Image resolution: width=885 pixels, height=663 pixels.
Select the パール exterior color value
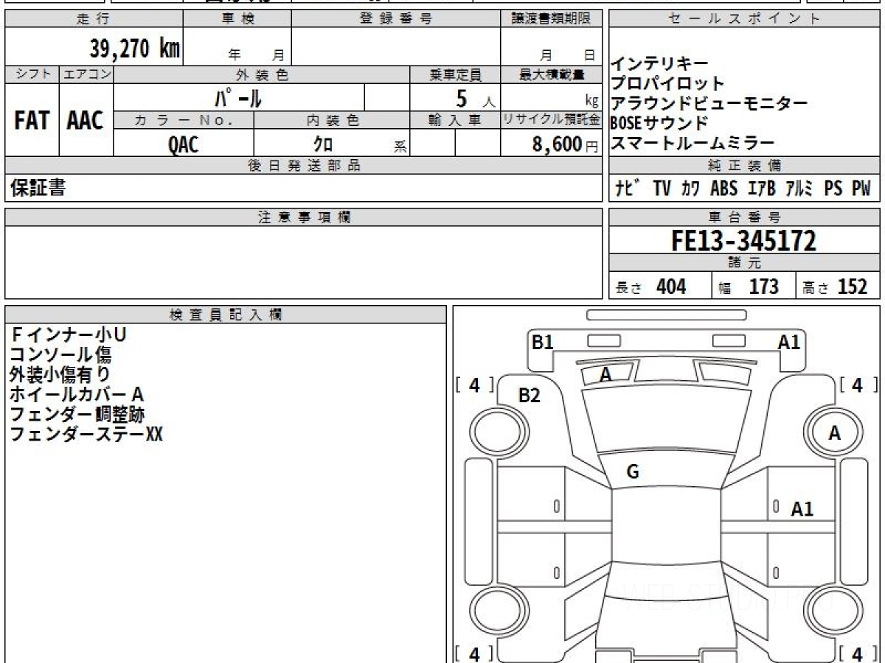click(x=237, y=97)
